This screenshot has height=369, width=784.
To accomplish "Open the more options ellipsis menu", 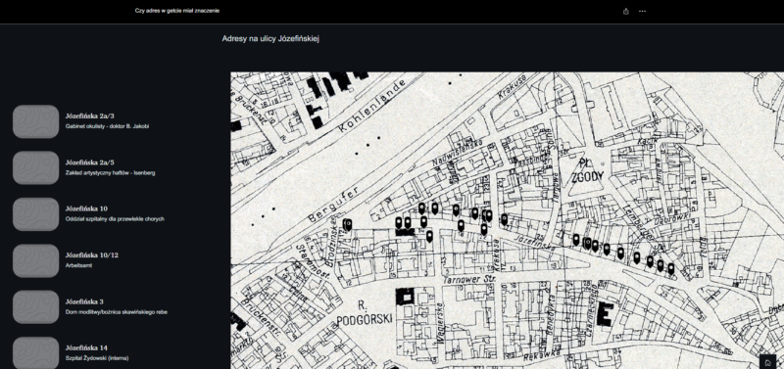I will (x=643, y=11).
